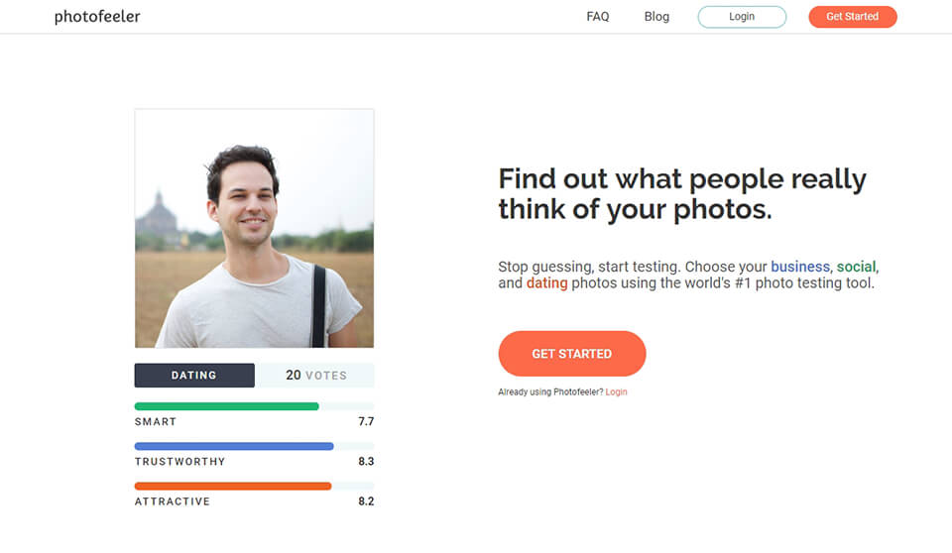Click the green Smart rating bar
This screenshot has height=553, width=952.
pyautogui.click(x=226, y=406)
